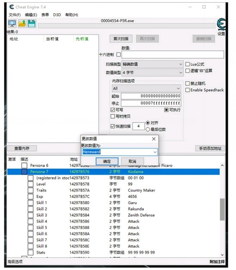Enable the 逻辑"非"运算 checkbox

tap(187, 71)
